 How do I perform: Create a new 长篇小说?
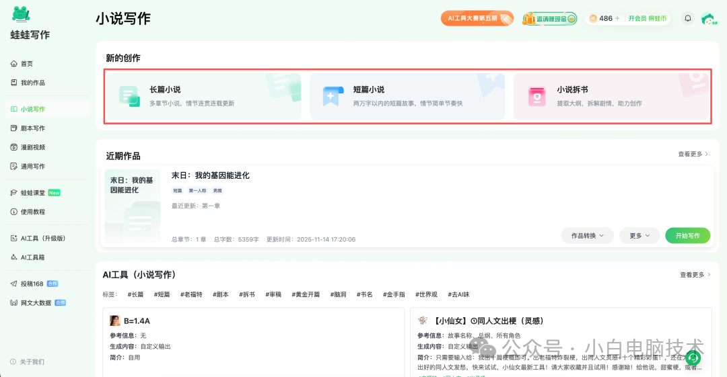204,96
